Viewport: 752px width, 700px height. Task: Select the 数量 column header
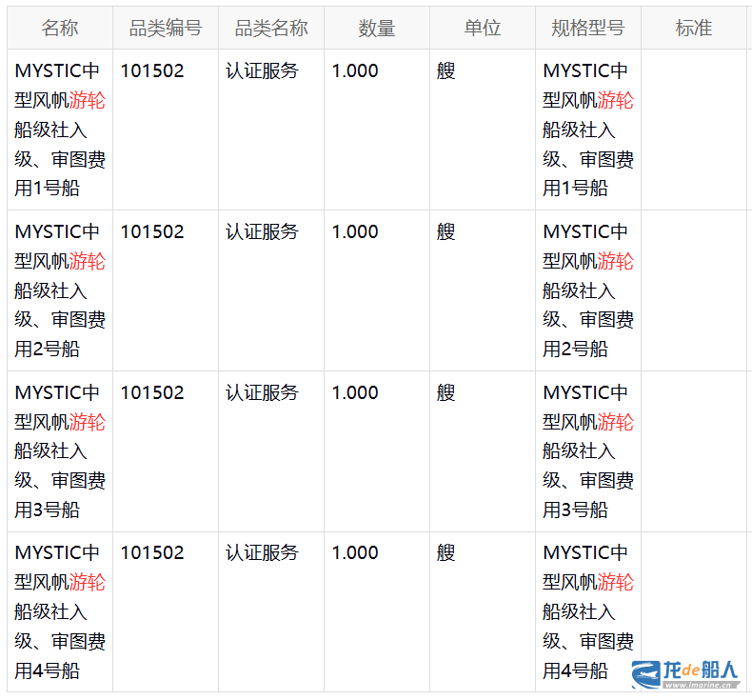click(x=377, y=29)
